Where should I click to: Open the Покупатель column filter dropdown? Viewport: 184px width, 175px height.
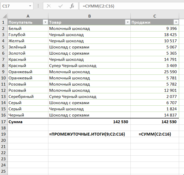point(45,22)
